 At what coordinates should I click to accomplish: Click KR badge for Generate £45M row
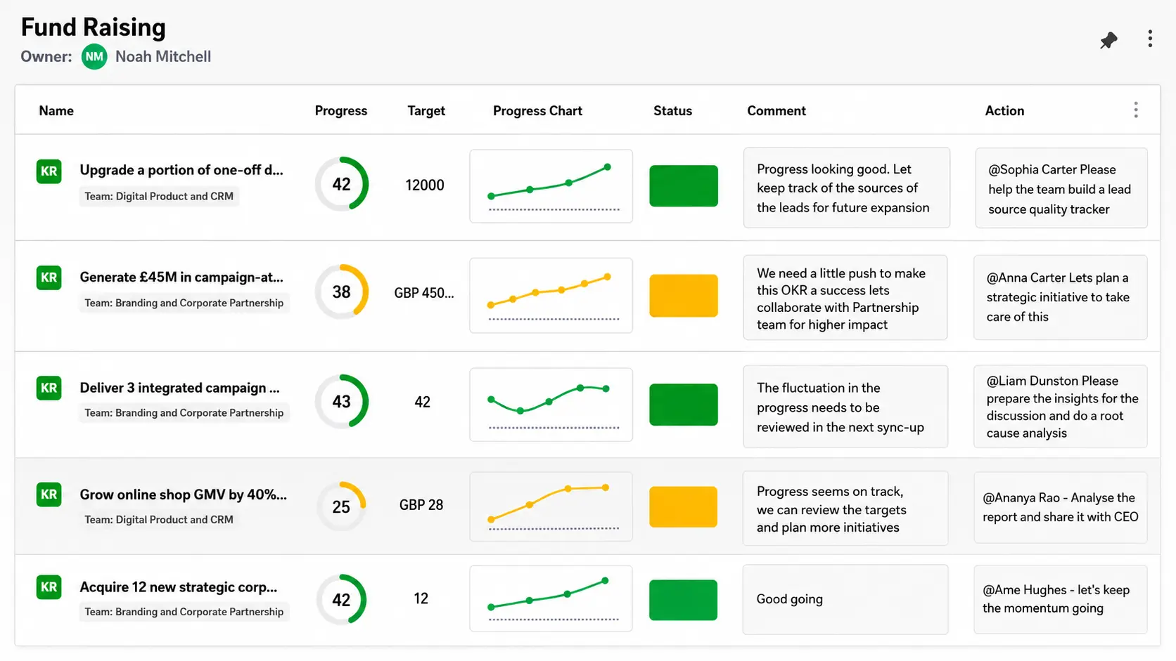[x=49, y=277]
